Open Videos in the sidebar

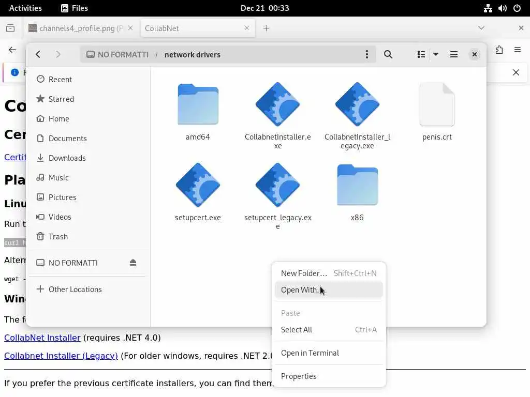click(88, 217)
